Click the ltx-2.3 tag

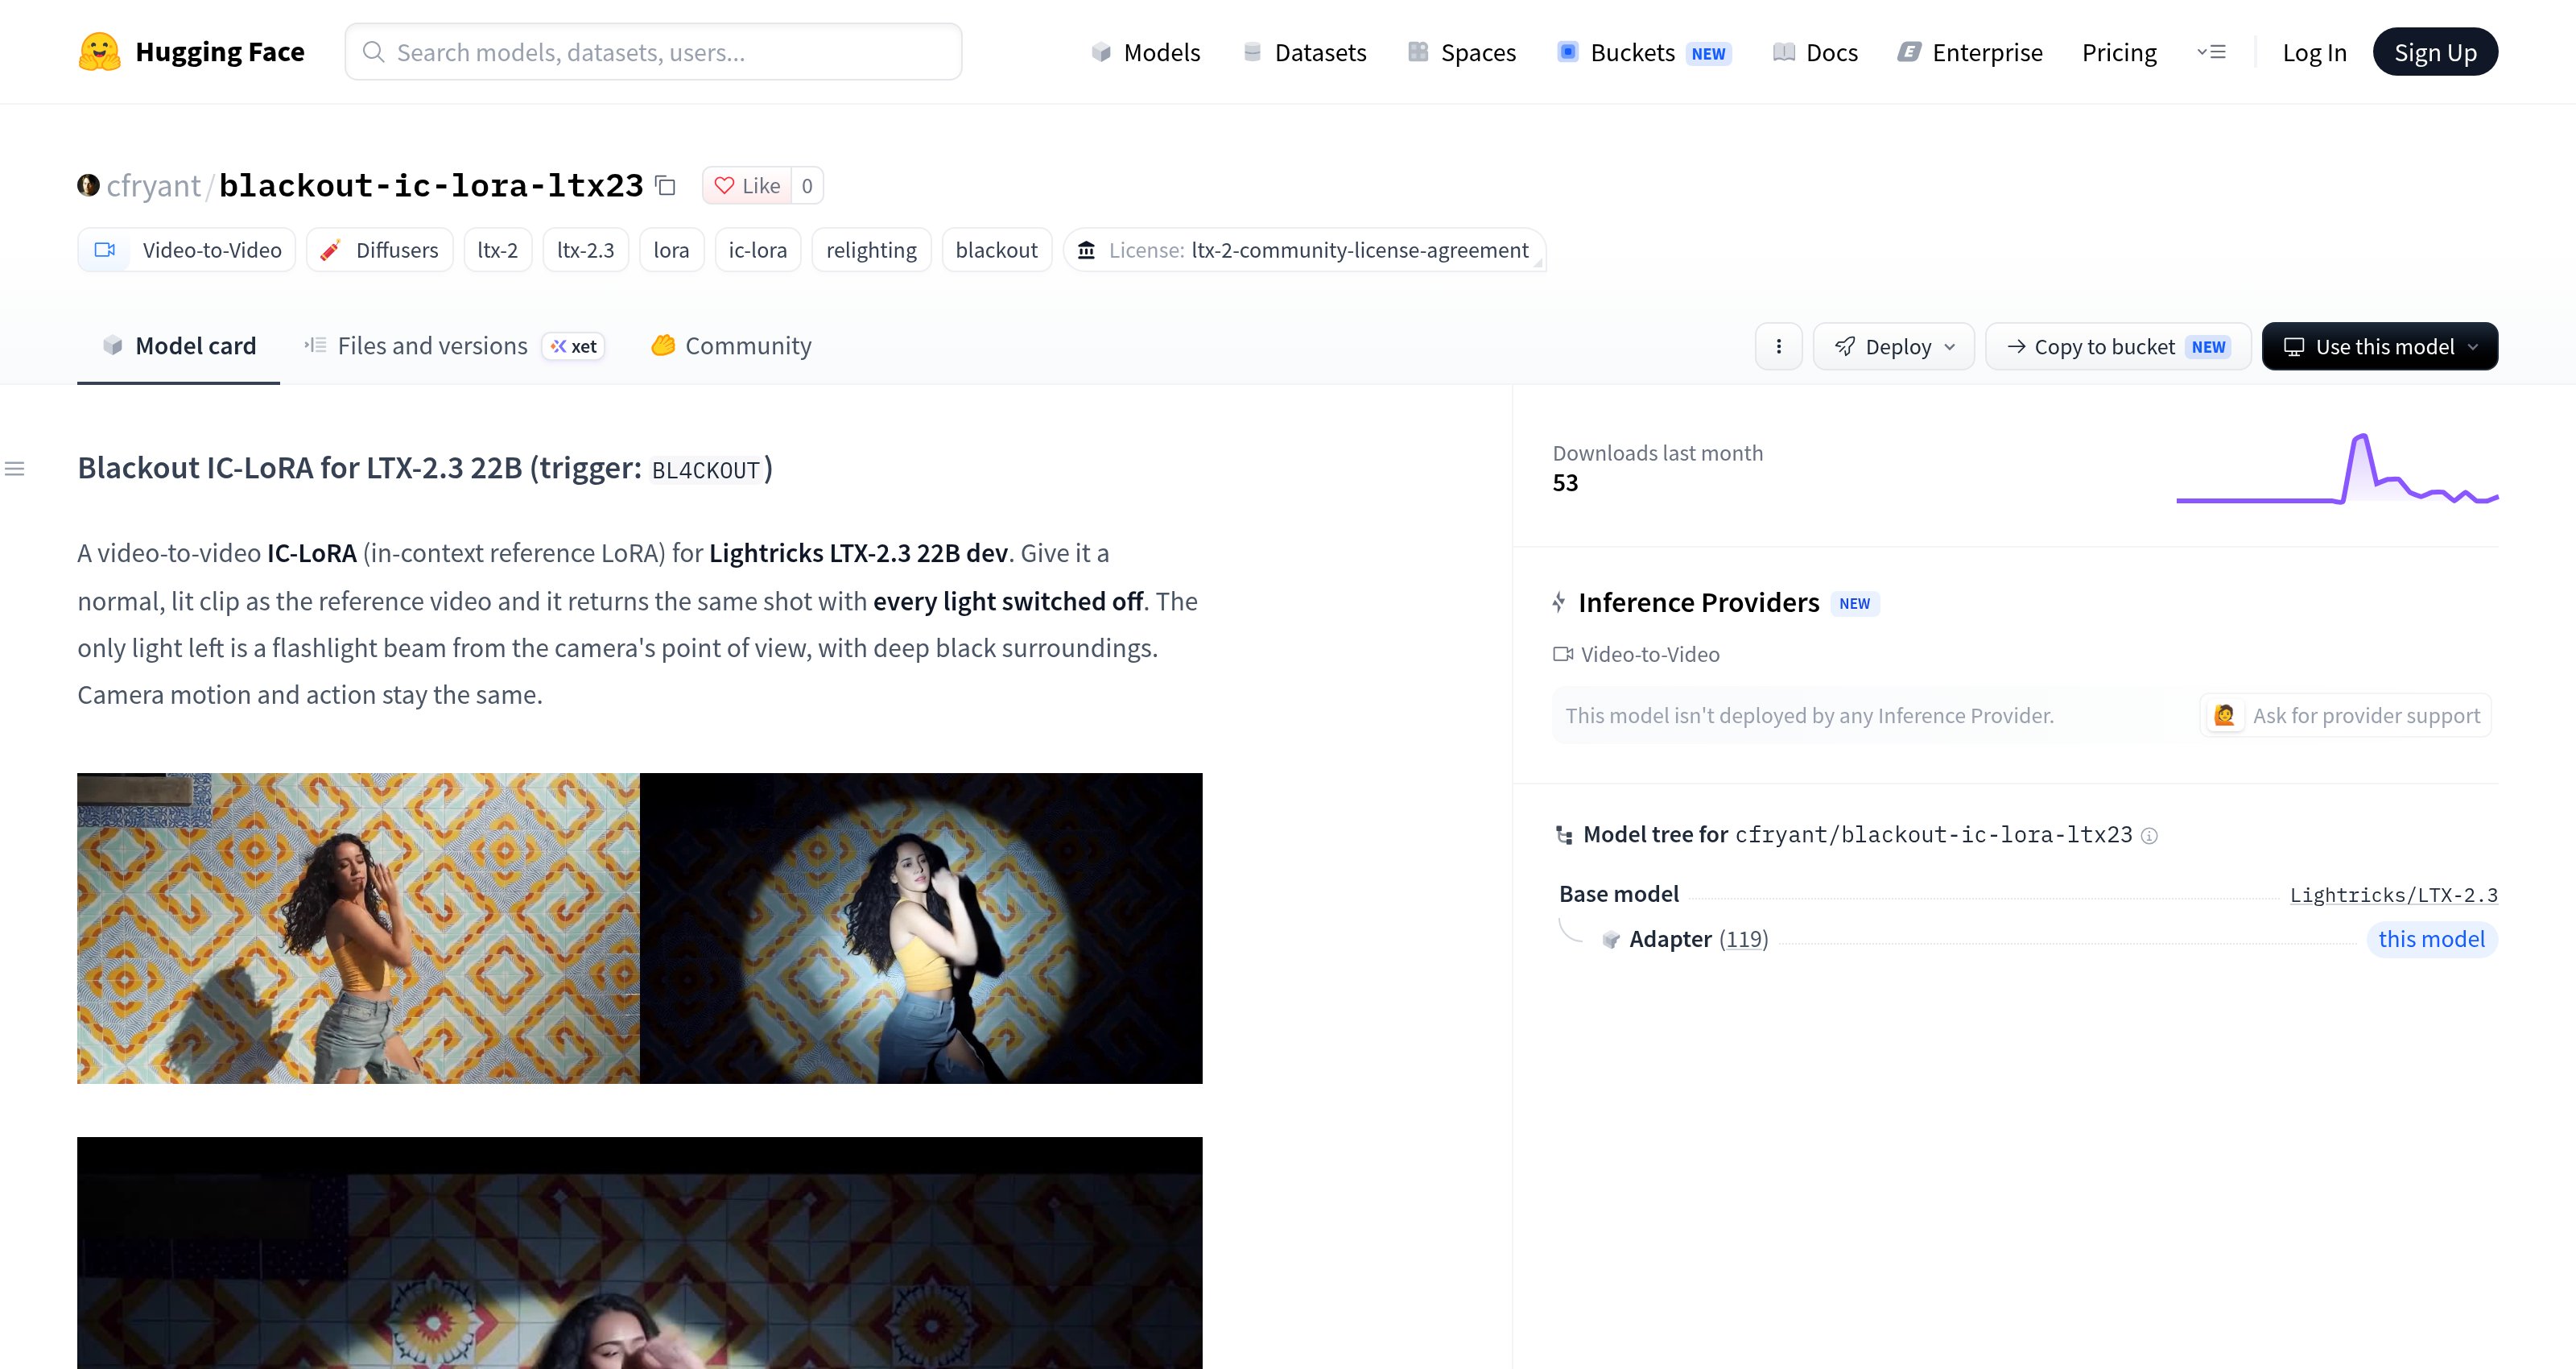586,250
